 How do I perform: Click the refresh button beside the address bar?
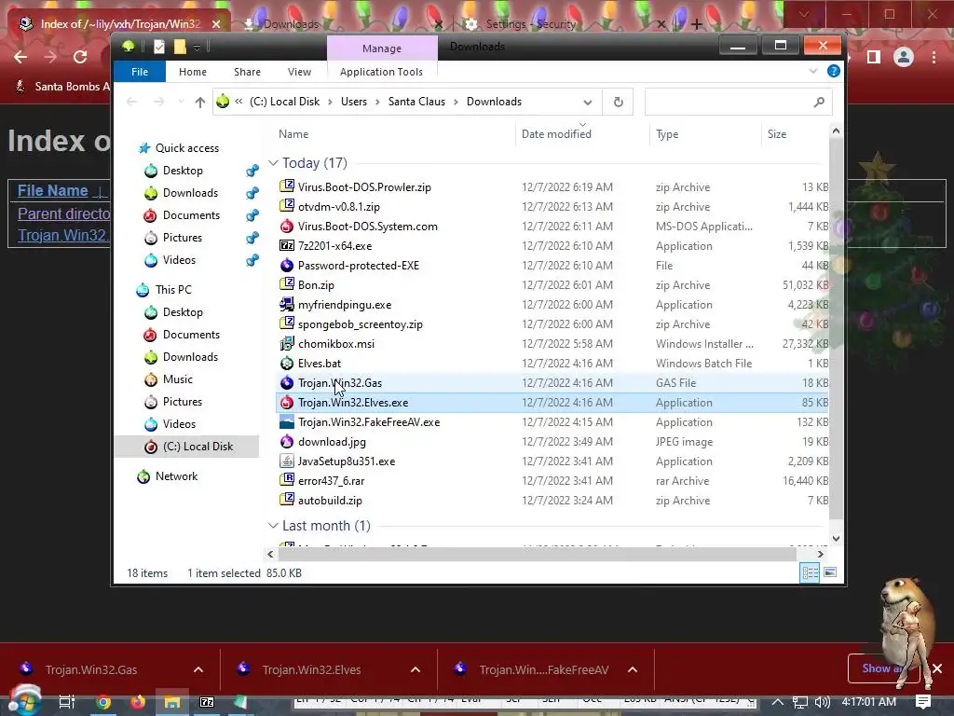point(619,102)
